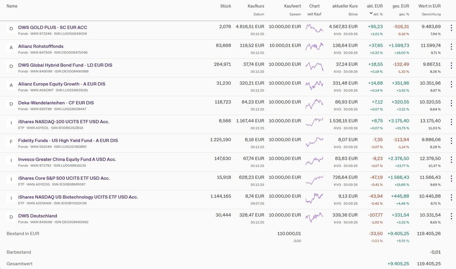Viewport: 456px width, 269px height.
Task: Click the F badge icon beside Fidelity Funds
Action: point(11,142)
